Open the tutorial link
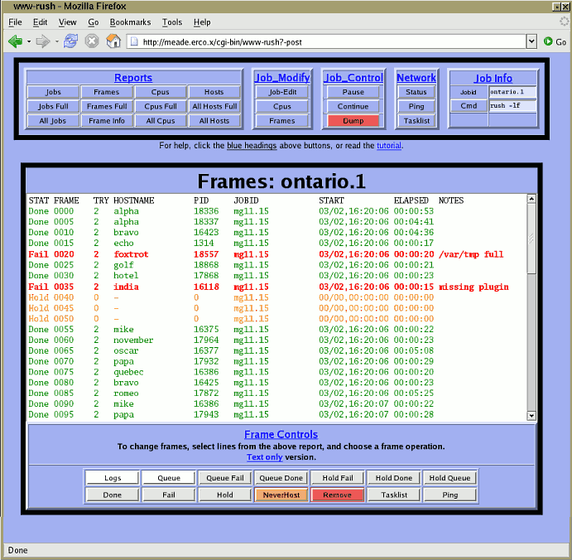The width and height of the screenshot is (572, 560). [389, 145]
